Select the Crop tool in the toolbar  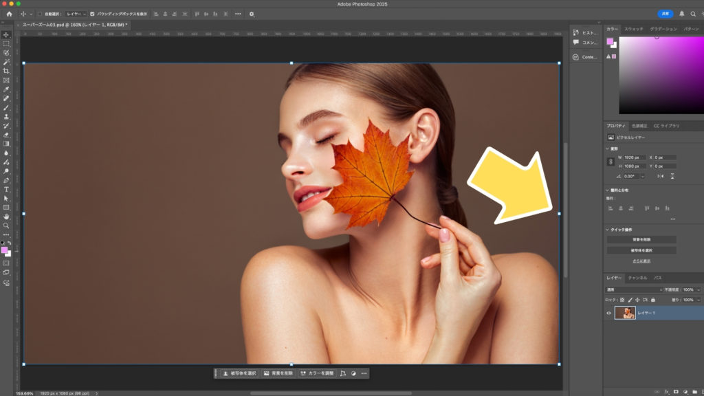tap(6, 71)
